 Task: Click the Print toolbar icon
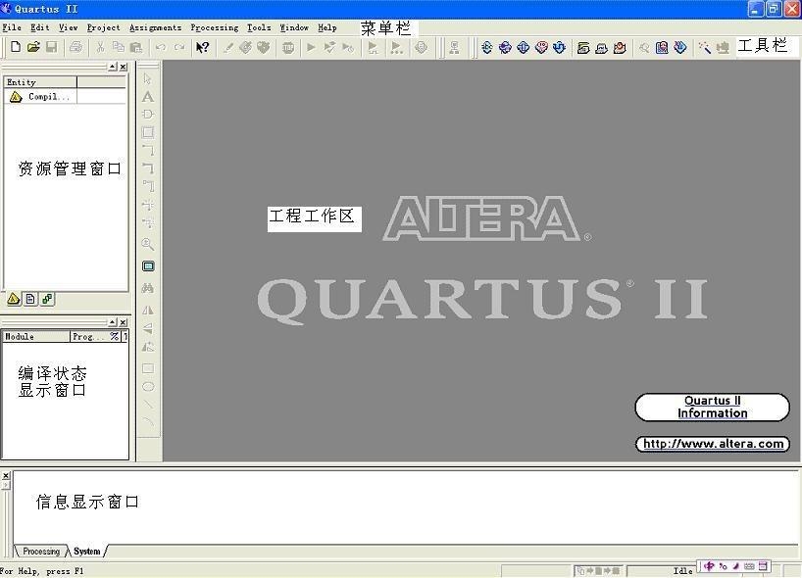click(75, 47)
